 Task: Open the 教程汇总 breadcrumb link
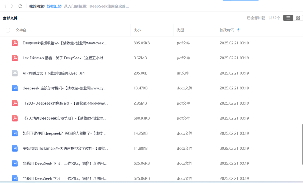click(54, 6)
